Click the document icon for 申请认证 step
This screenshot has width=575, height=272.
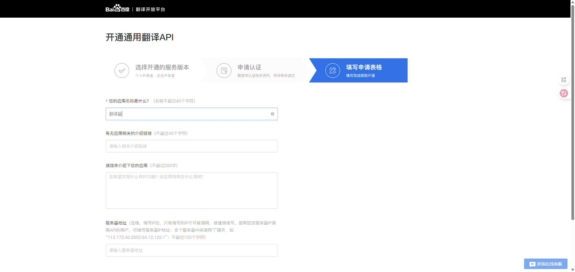click(x=224, y=71)
